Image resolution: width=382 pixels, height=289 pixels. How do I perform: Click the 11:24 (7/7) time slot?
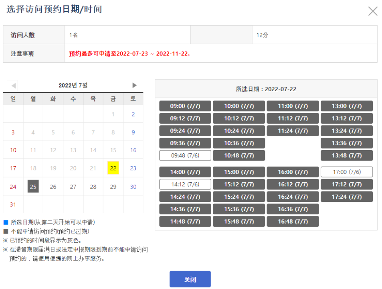click(293, 131)
